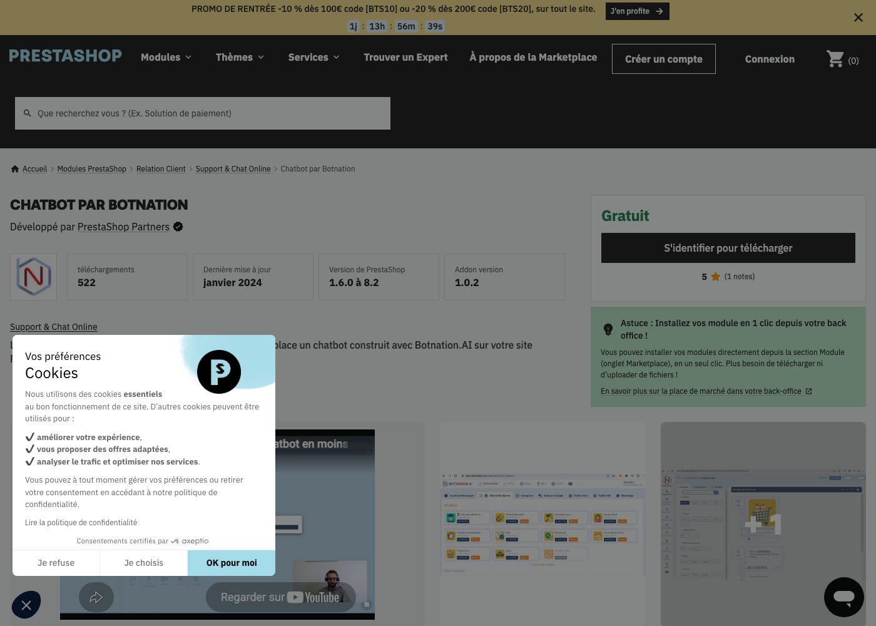The width and height of the screenshot is (876, 626).
Task: Click the Créer un compte button
Action: (x=663, y=59)
